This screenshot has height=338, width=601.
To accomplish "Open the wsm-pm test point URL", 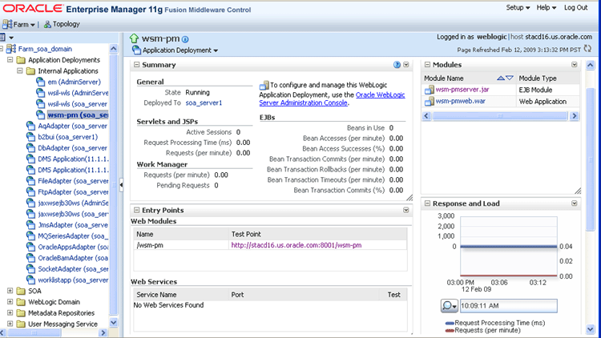I will click(296, 245).
